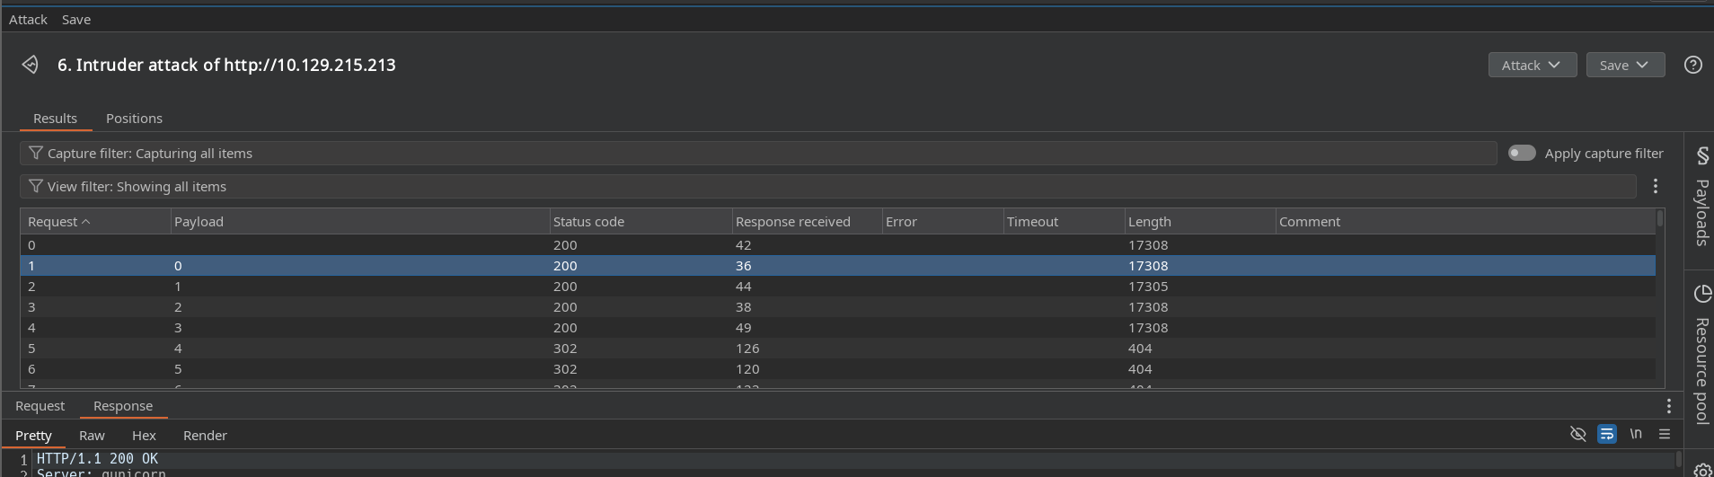Image resolution: width=1714 pixels, height=477 pixels.
Task: Sort by the Error column header
Action: click(x=942, y=221)
